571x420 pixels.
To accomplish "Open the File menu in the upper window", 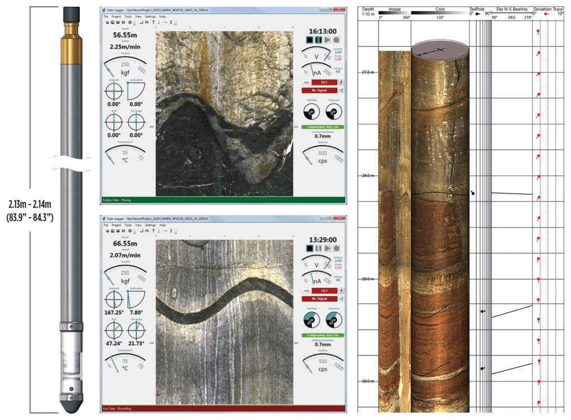I will point(105,17).
